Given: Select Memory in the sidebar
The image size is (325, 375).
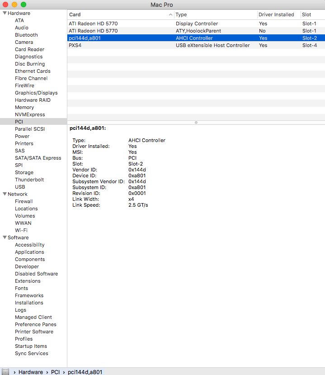Looking at the screenshot, I should tap(24, 107).
